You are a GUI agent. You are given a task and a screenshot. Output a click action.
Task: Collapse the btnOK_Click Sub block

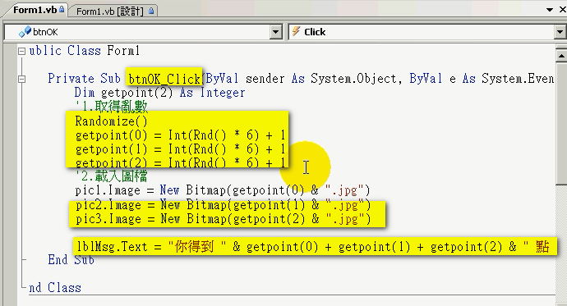tap(21, 79)
